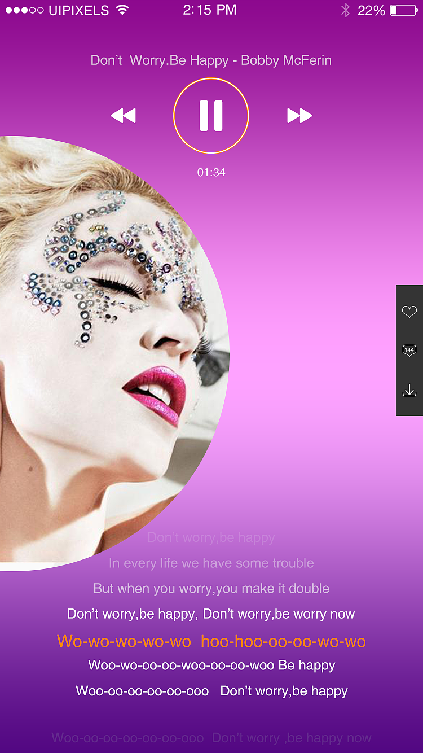Tap the Wi-Fi signal icon
Image resolution: width=423 pixels, height=753 pixels.
[x=121, y=10]
